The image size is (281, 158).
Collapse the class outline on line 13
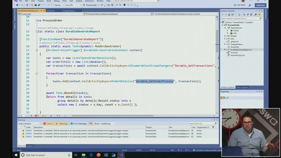(x=36, y=32)
